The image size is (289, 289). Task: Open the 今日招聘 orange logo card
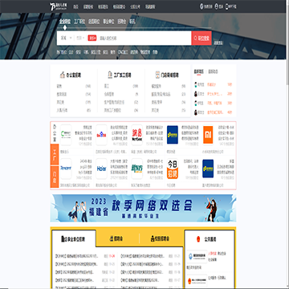click(x=173, y=169)
